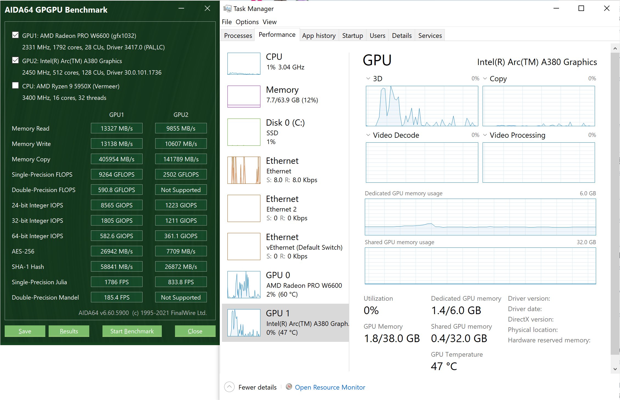This screenshot has width=620, height=400.
Task: Switch to the App history tab
Action: 319,35
